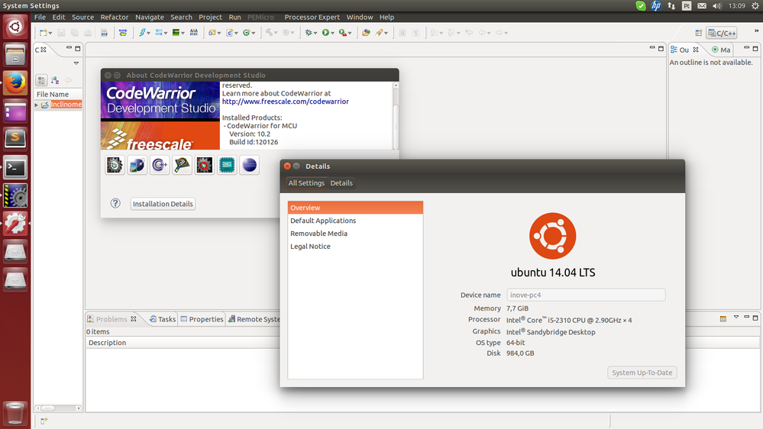763x429 pixels.
Task: Open the Project menu
Action: pyautogui.click(x=210, y=17)
